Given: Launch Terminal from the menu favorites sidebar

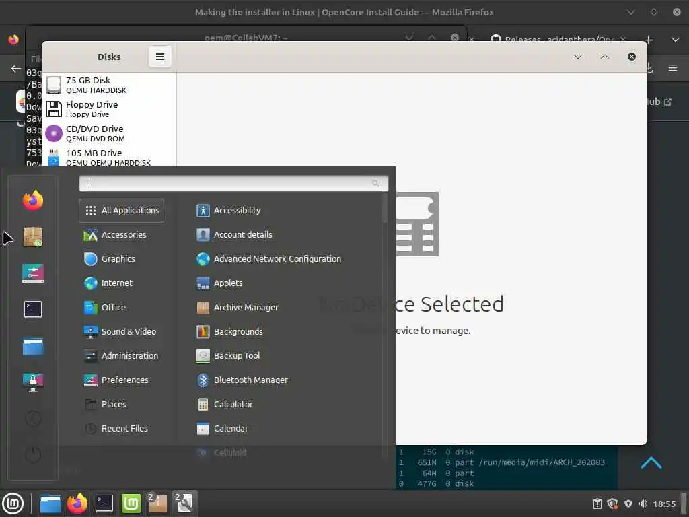Looking at the screenshot, I should tap(33, 309).
